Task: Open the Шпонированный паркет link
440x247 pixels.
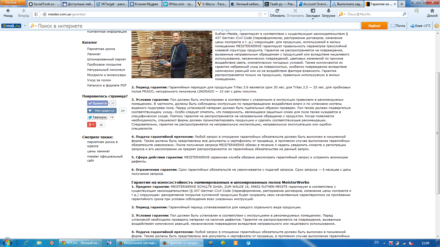Action: [106, 59]
